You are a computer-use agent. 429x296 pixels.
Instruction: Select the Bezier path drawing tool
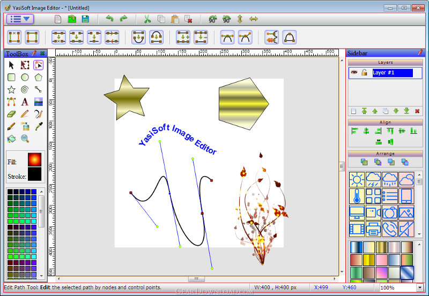[x=11, y=102]
